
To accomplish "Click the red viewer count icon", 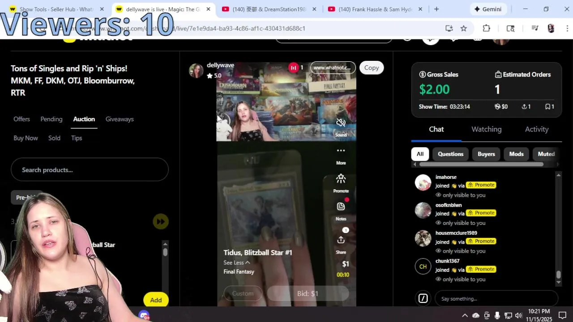I will coord(293,68).
